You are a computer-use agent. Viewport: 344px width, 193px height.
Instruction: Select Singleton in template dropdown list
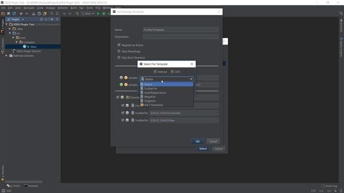click(167, 101)
